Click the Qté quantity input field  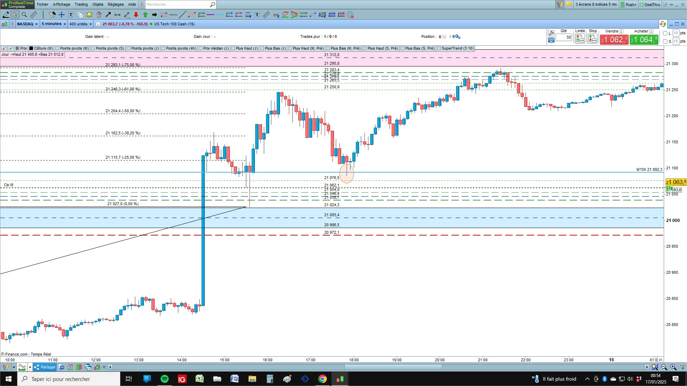[564, 37]
